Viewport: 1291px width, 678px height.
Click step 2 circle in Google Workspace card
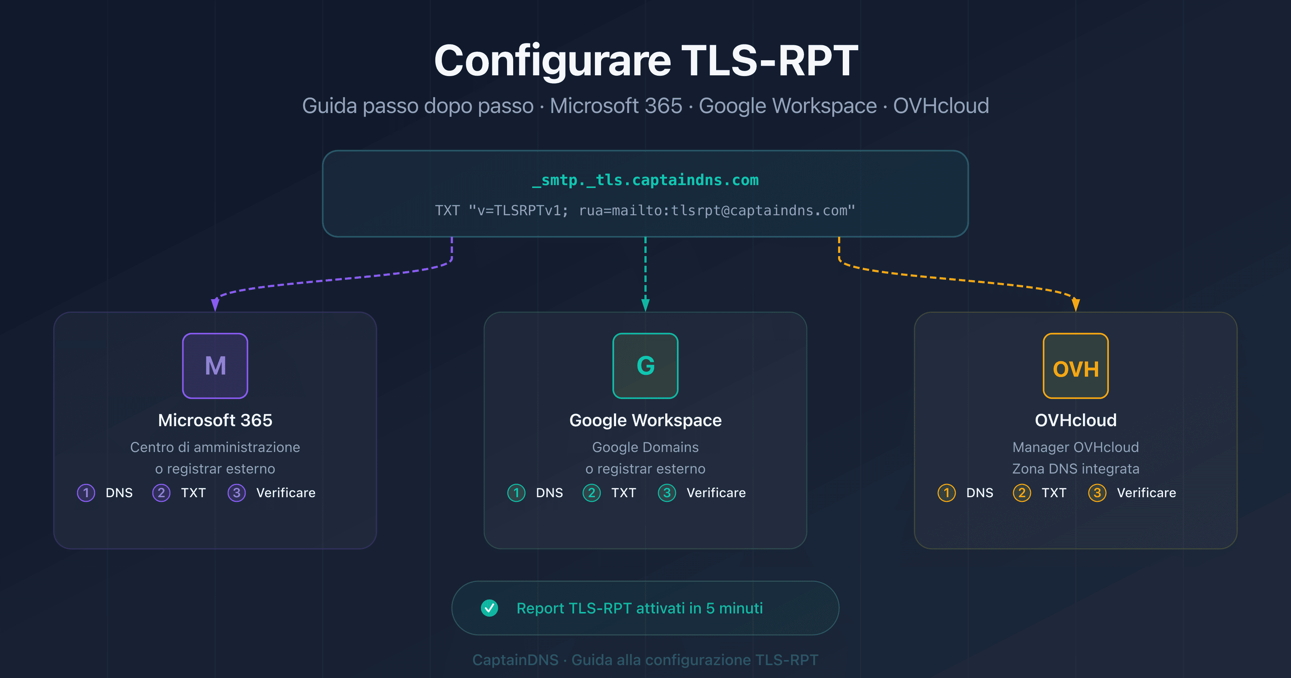pyautogui.click(x=591, y=493)
